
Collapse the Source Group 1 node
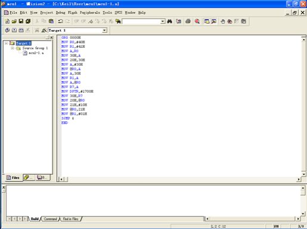click(13, 48)
